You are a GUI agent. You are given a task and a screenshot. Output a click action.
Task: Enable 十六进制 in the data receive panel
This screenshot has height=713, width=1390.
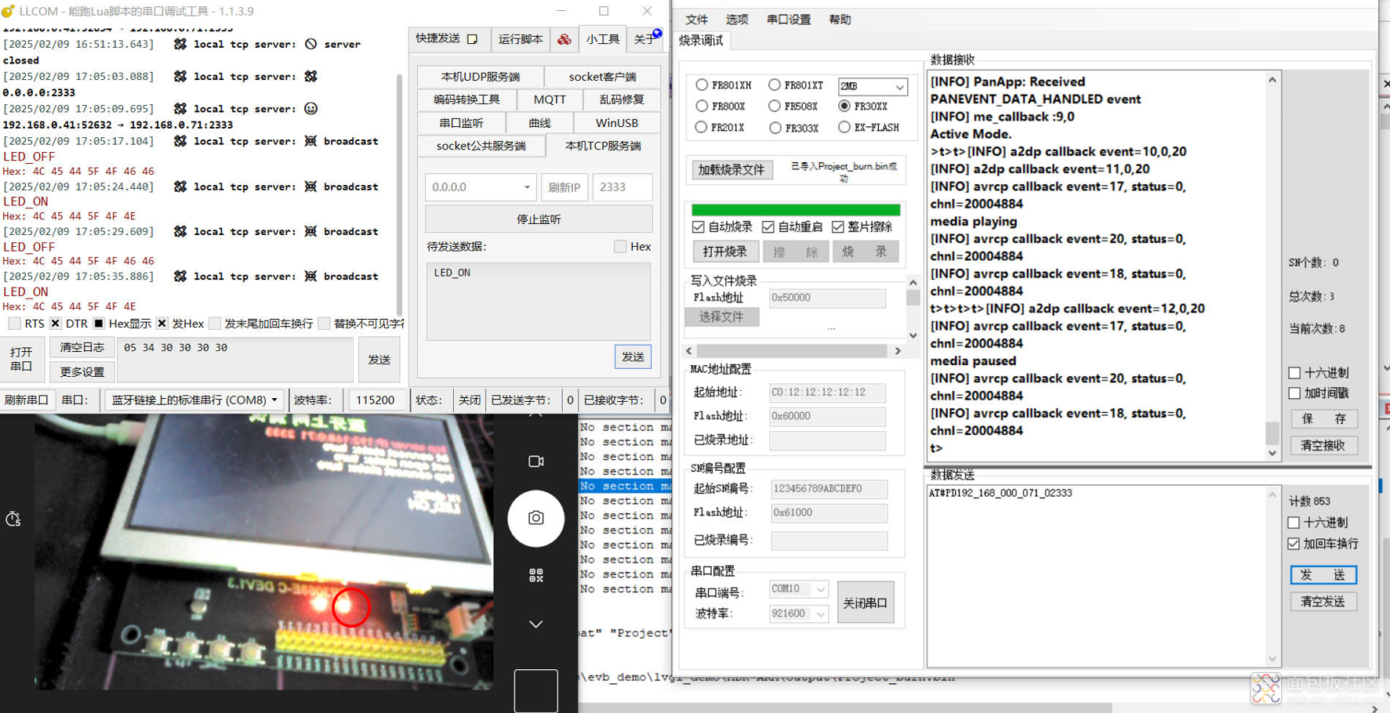coord(1294,373)
